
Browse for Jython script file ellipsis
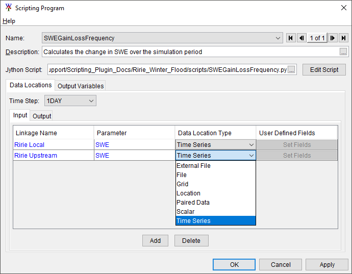click(x=291, y=69)
